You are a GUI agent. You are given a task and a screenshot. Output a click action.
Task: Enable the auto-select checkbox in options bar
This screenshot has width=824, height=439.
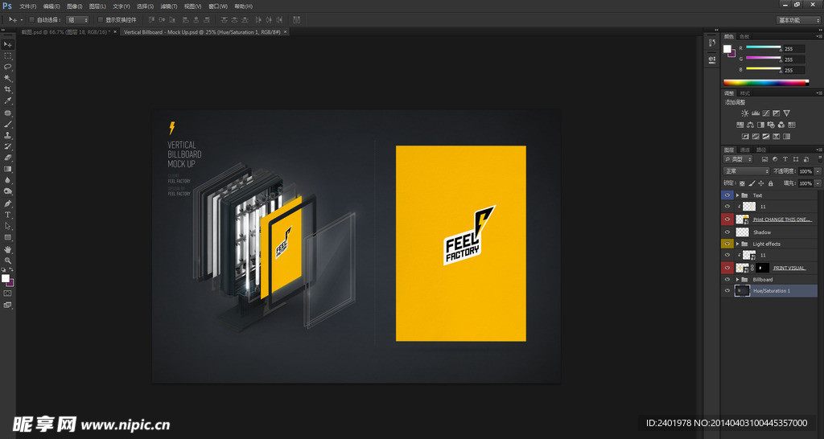tap(31, 19)
